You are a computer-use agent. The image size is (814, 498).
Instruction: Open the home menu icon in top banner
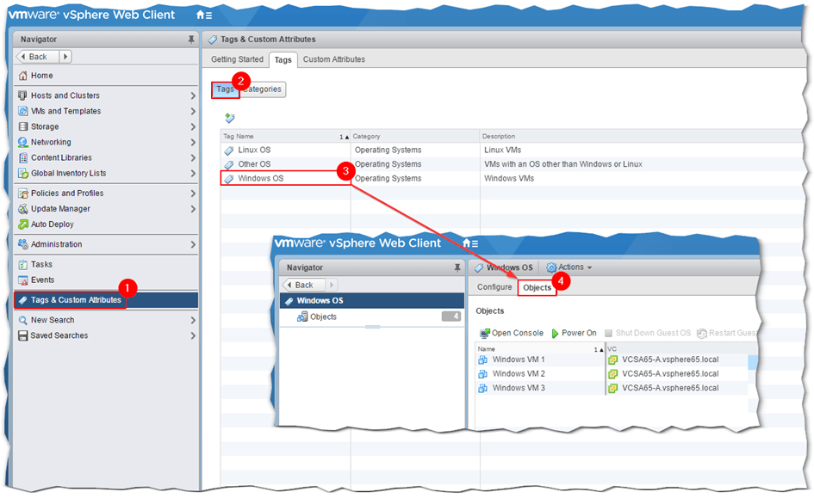(x=204, y=15)
